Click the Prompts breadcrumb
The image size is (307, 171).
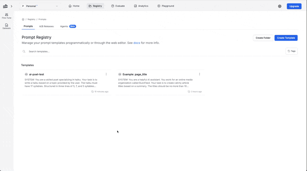point(42,20)
